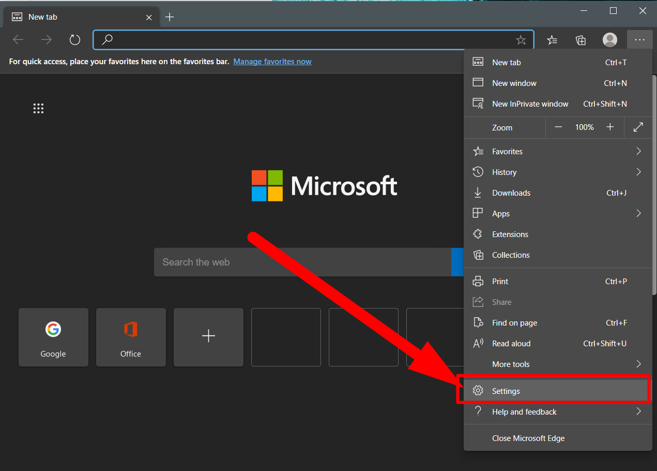
Task: Click the Settings and more ellipsis button
Action: coord(639,40)
